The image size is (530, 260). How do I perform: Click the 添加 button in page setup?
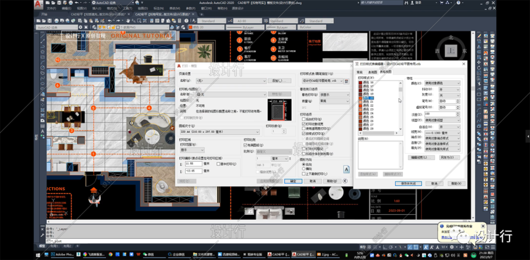click(x=280, y=81)
